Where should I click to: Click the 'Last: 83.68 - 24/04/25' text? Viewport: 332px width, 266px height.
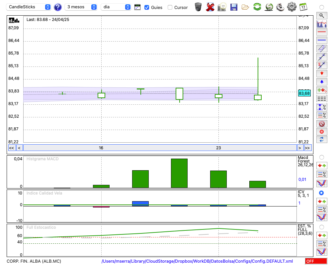48,20
